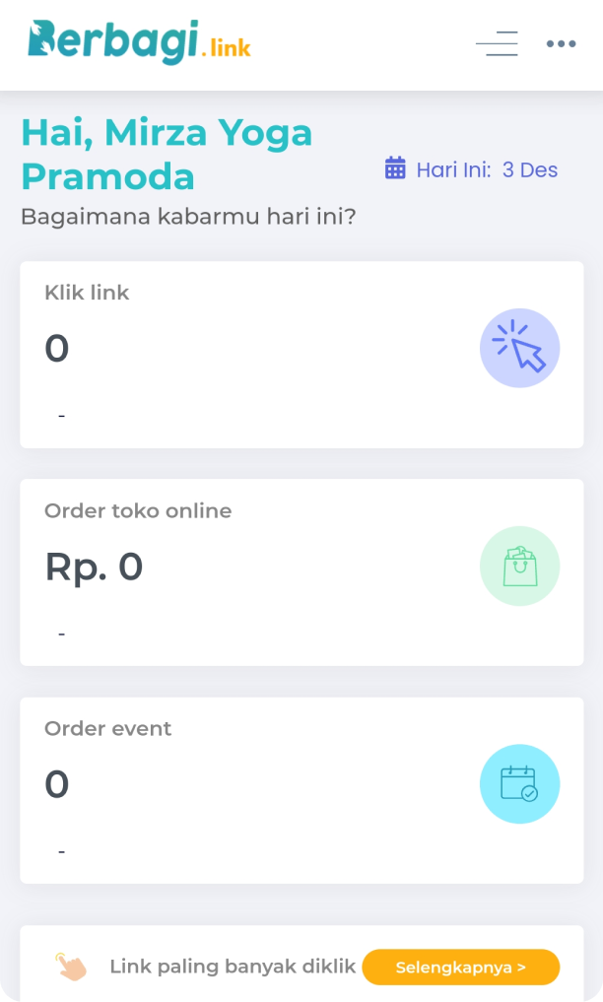Viewport: 603px width, 1002px height.
Task: Click the Order event count value 0
Action: pyautogui.click(x=57, y=784)
